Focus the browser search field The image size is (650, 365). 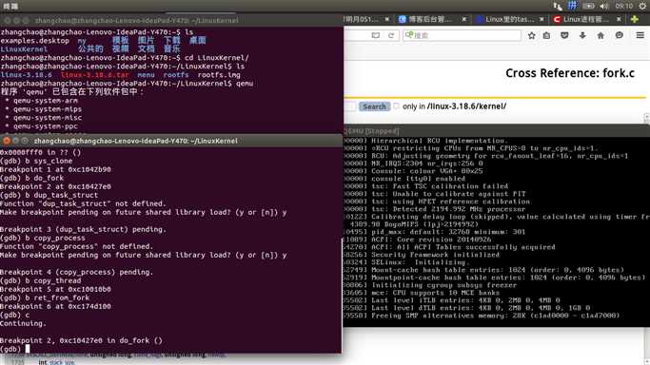pyautogui.click(x=462, y=35)
